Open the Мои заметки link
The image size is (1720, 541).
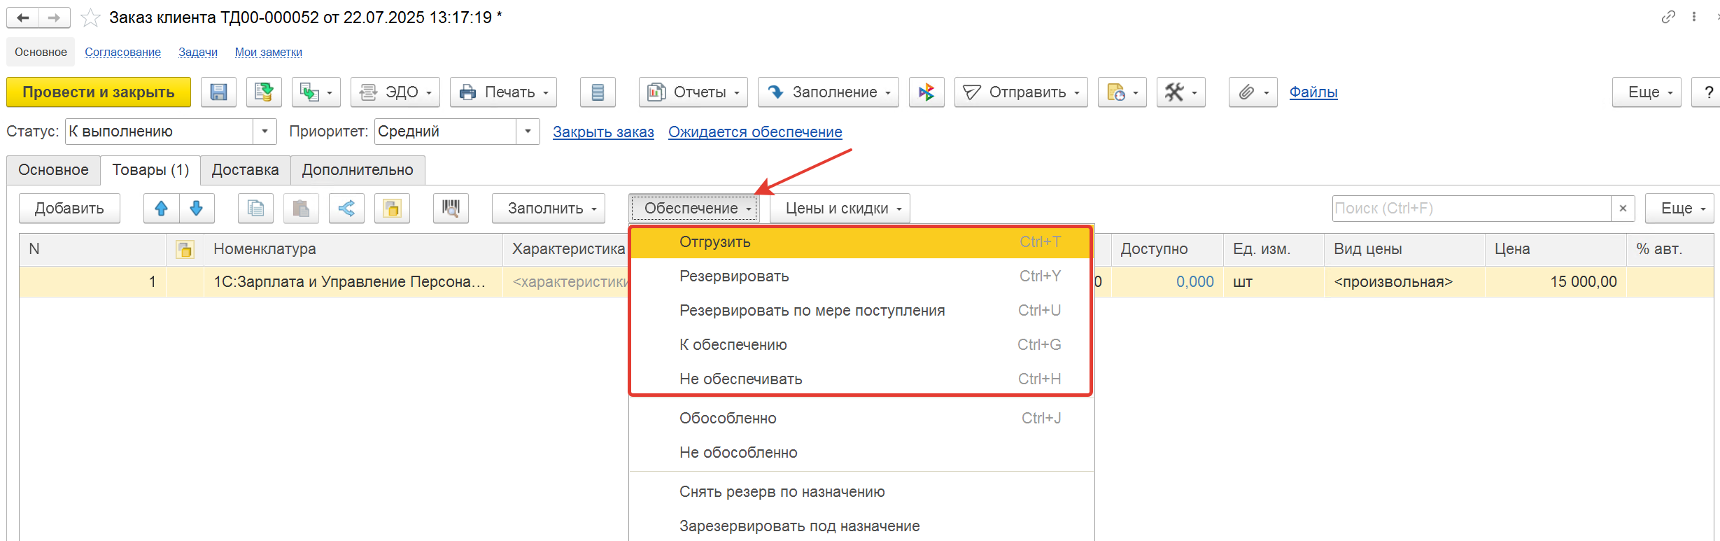(x=269, y=52)
